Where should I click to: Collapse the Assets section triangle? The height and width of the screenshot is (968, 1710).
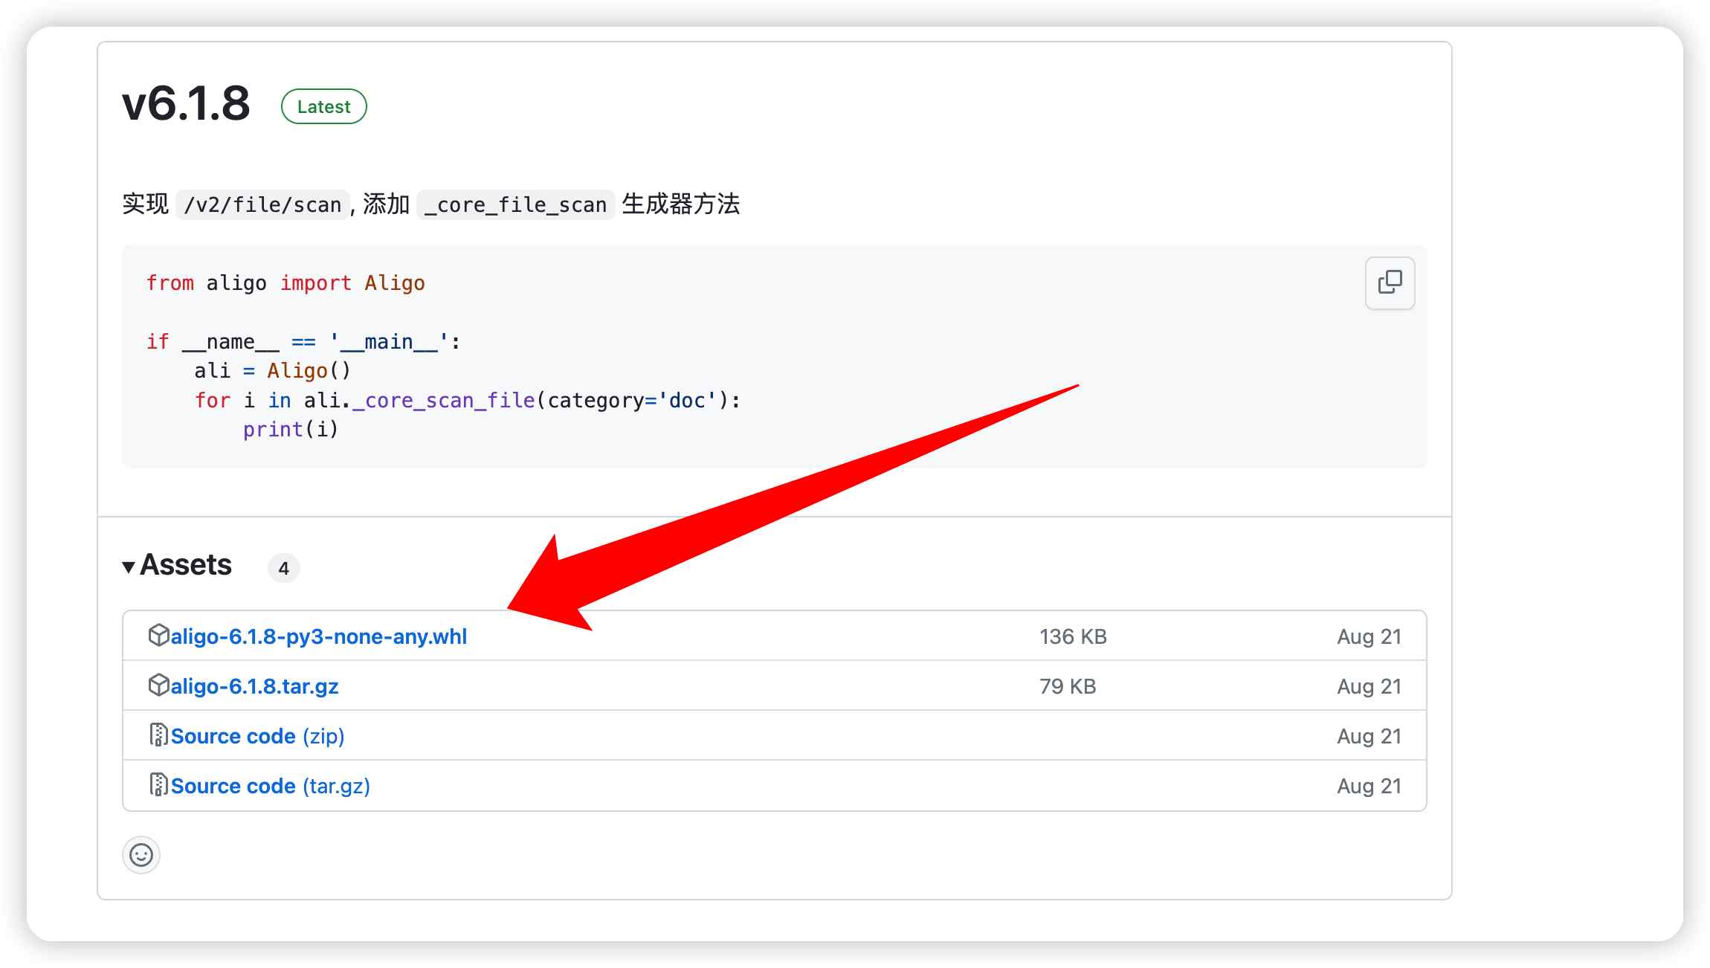pos(129,567)
